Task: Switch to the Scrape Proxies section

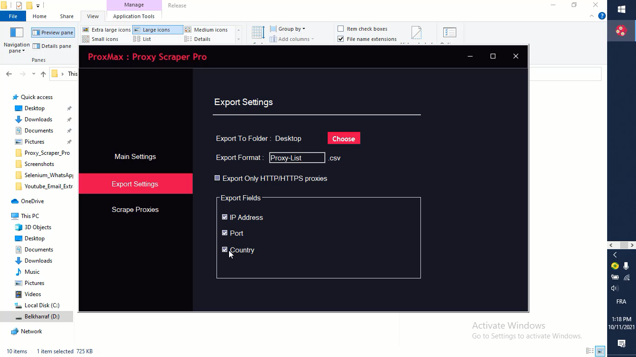Action: pyautogui.click(x=135, y=210)
